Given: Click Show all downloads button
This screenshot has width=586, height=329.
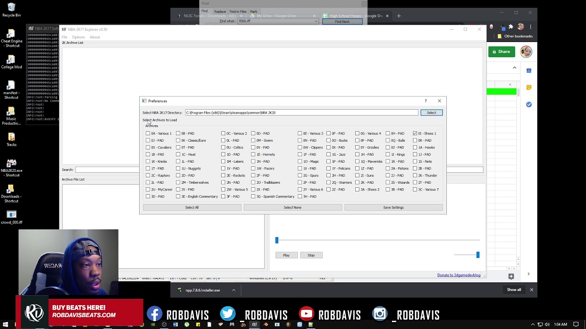Looking at the screenshot, I should coord(514,290).
